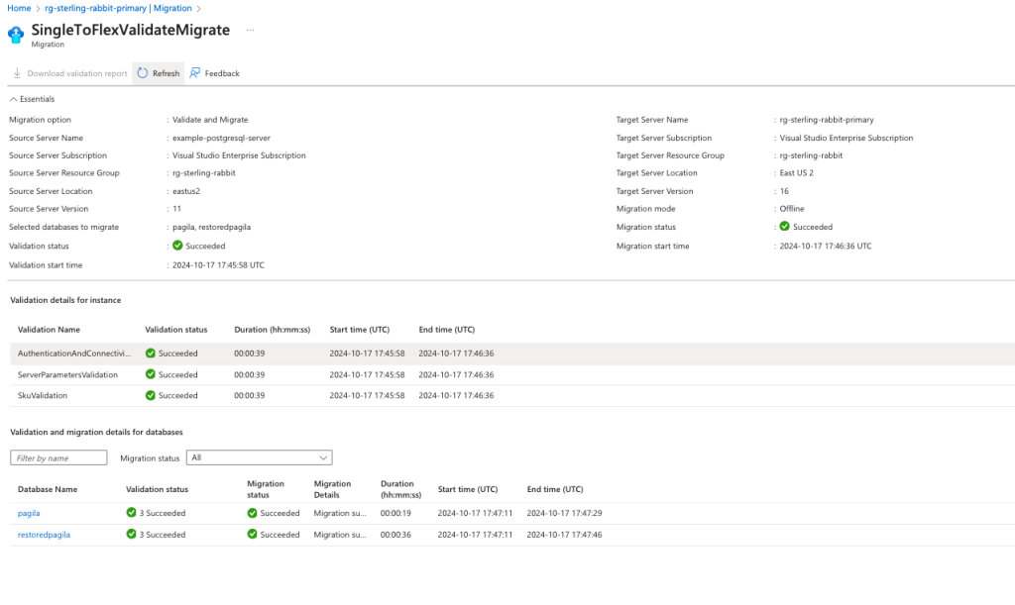Go to Home breadcrumb
The image size is (1015, 605).
(x=18, y=8)
